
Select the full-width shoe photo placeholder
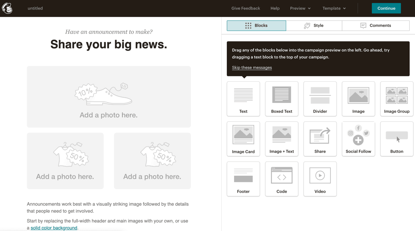click(x=109, y=97)
